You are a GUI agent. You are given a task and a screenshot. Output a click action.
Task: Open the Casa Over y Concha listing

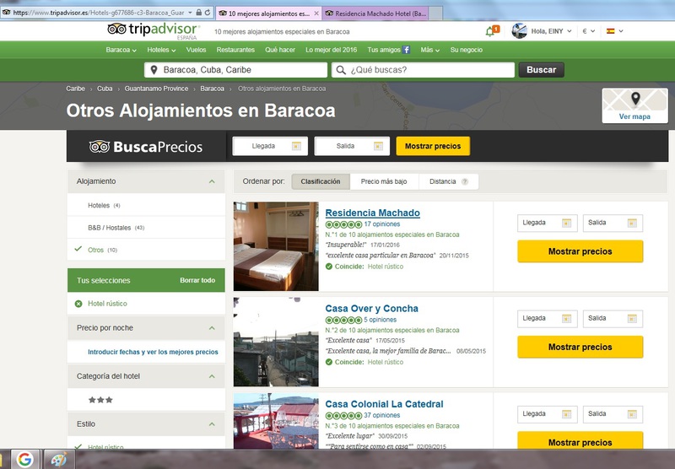[371, 309]
